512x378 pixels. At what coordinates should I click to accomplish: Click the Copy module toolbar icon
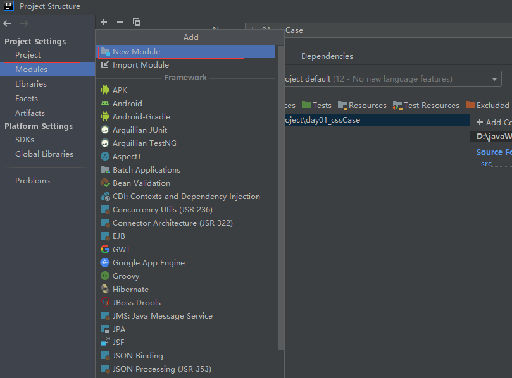[x=137, y=22]
